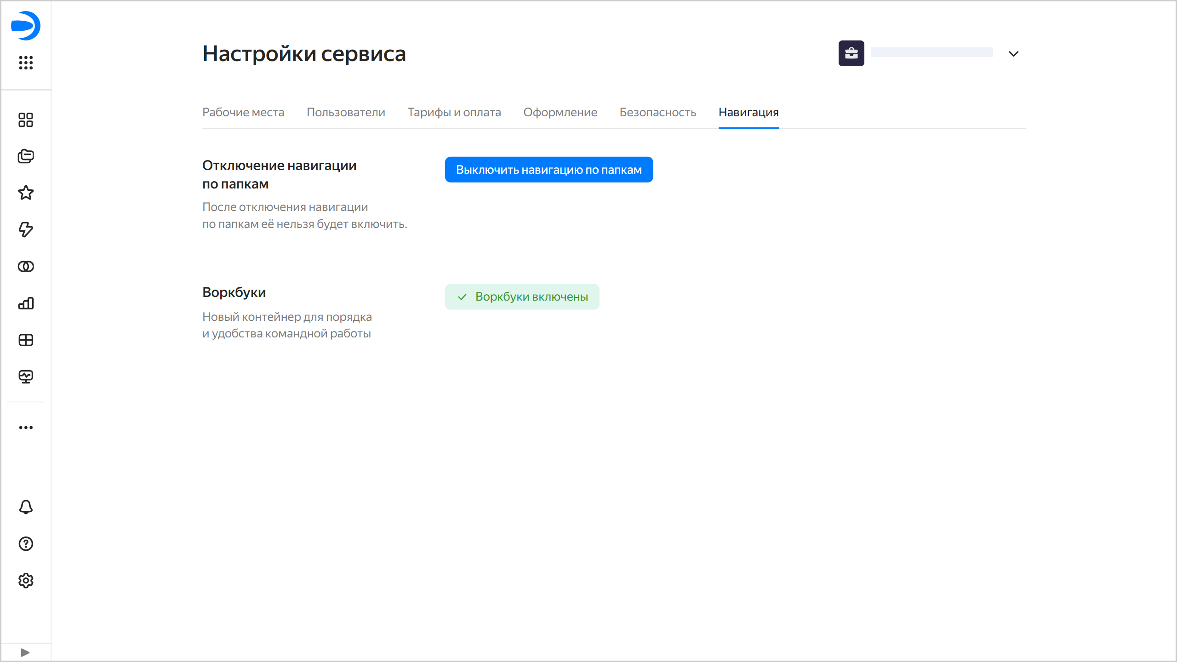Open Dashboards grid table icon

[26, 340]
